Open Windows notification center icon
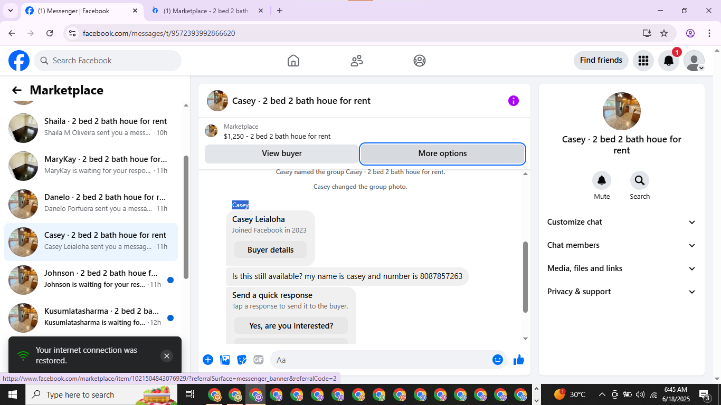Screen dimensions: 721x405 (705, 394)
